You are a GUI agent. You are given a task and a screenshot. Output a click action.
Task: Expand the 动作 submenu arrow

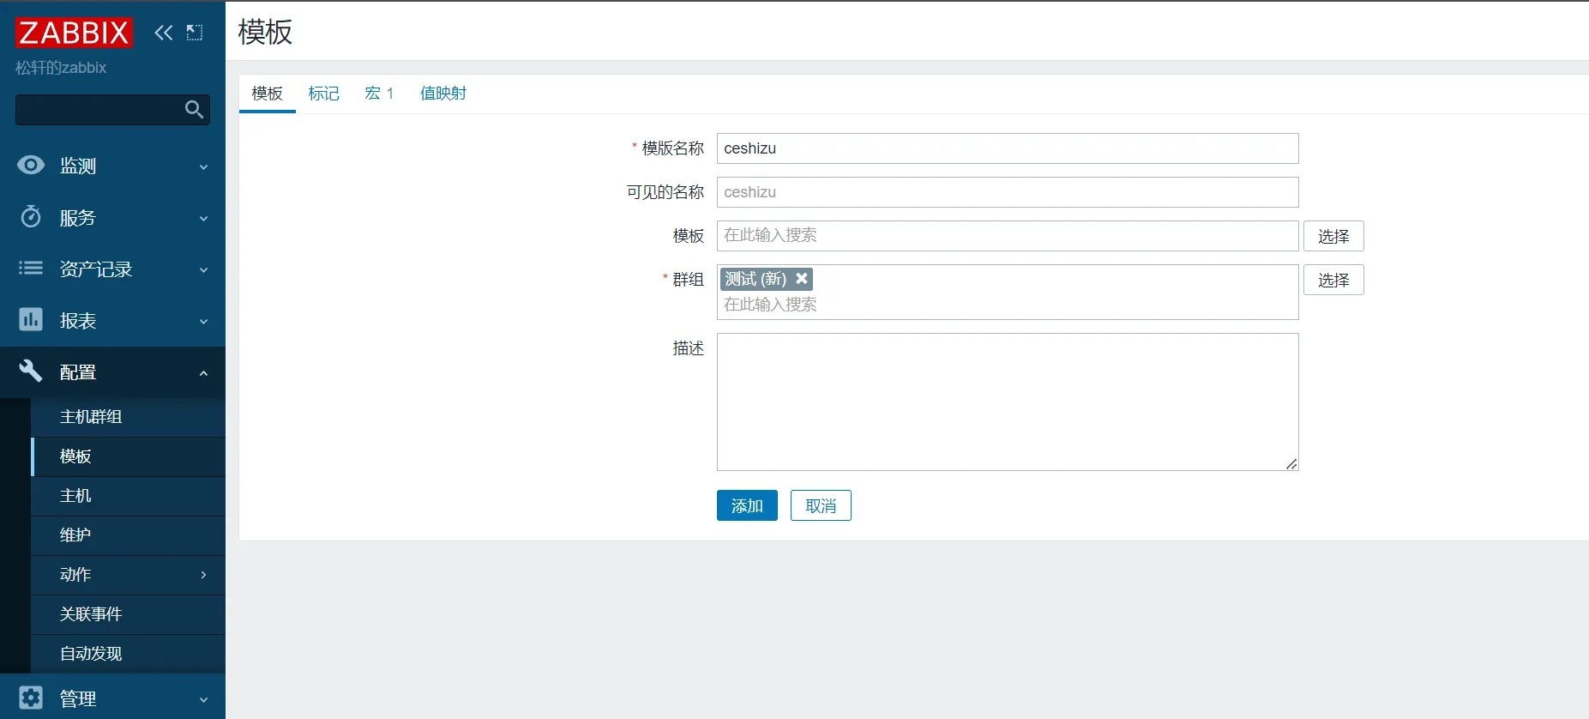203,575
